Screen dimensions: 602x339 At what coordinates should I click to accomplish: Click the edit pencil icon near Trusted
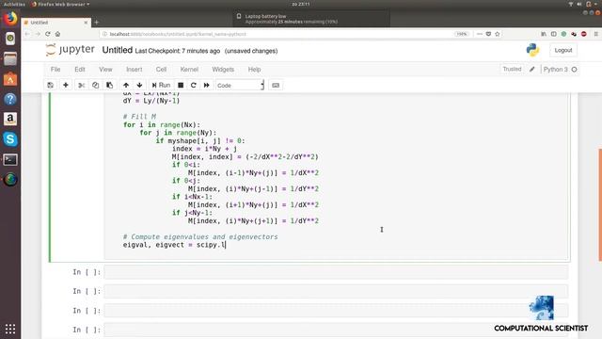point(532,69)
